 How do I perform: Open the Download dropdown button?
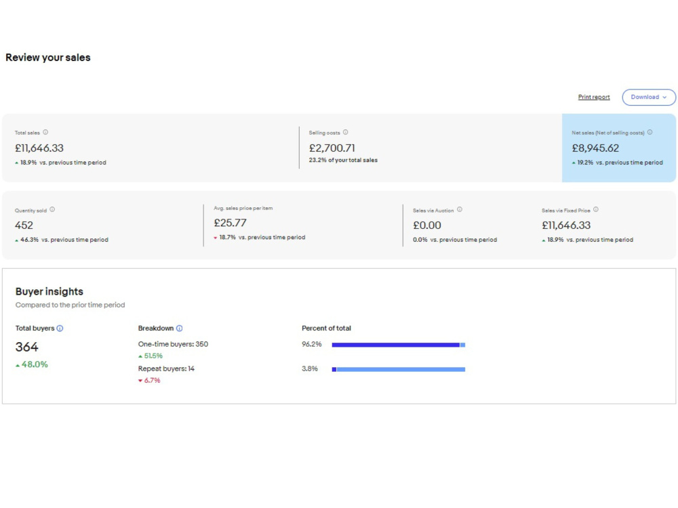649,97
